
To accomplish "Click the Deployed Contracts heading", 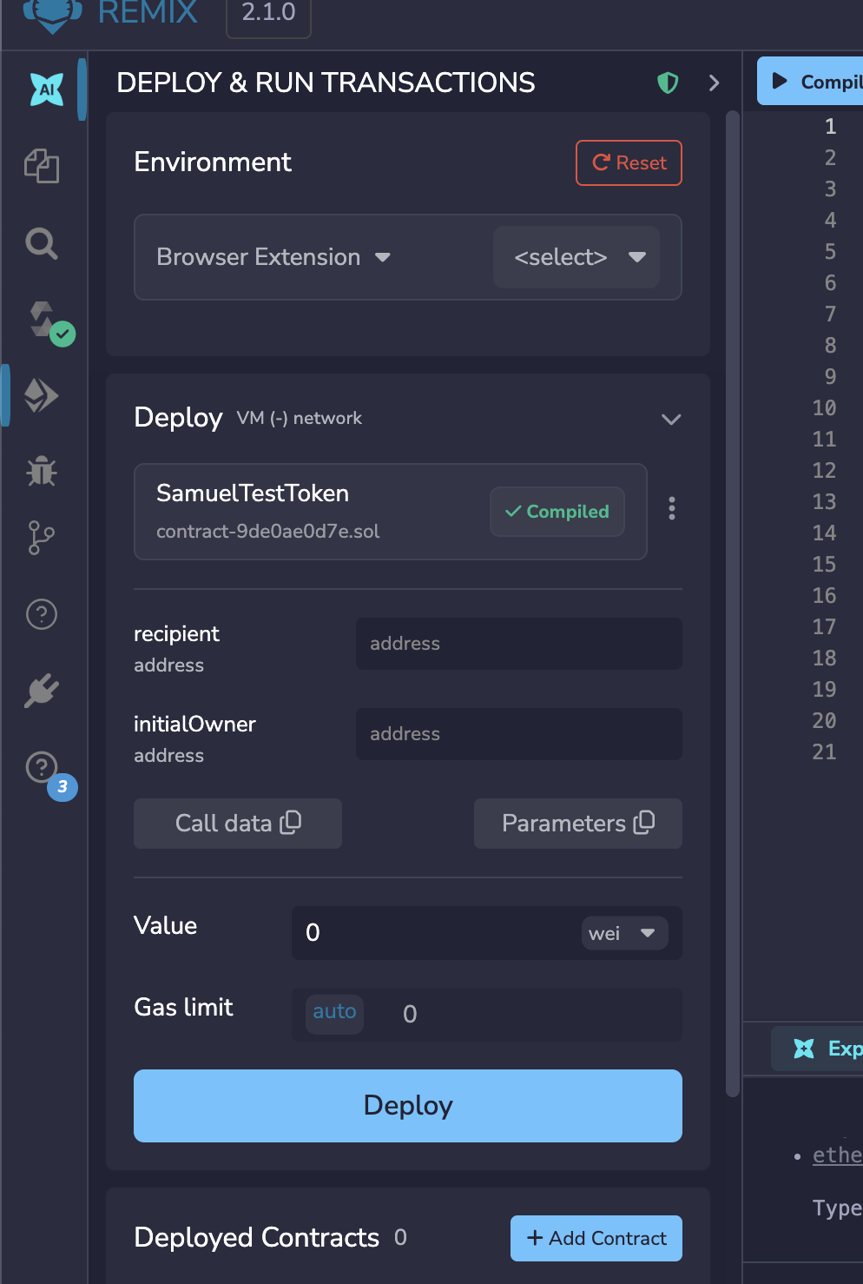I will [257, 1237].
